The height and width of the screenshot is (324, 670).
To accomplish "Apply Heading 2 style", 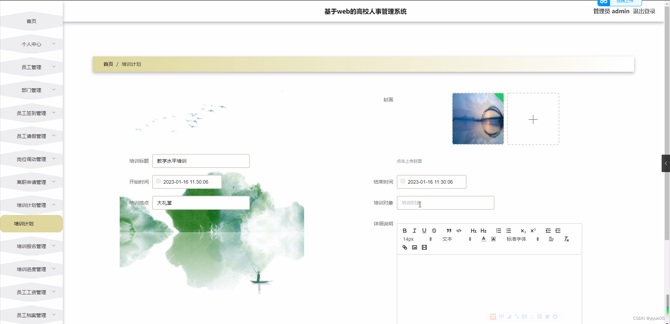I will point(483,231).
